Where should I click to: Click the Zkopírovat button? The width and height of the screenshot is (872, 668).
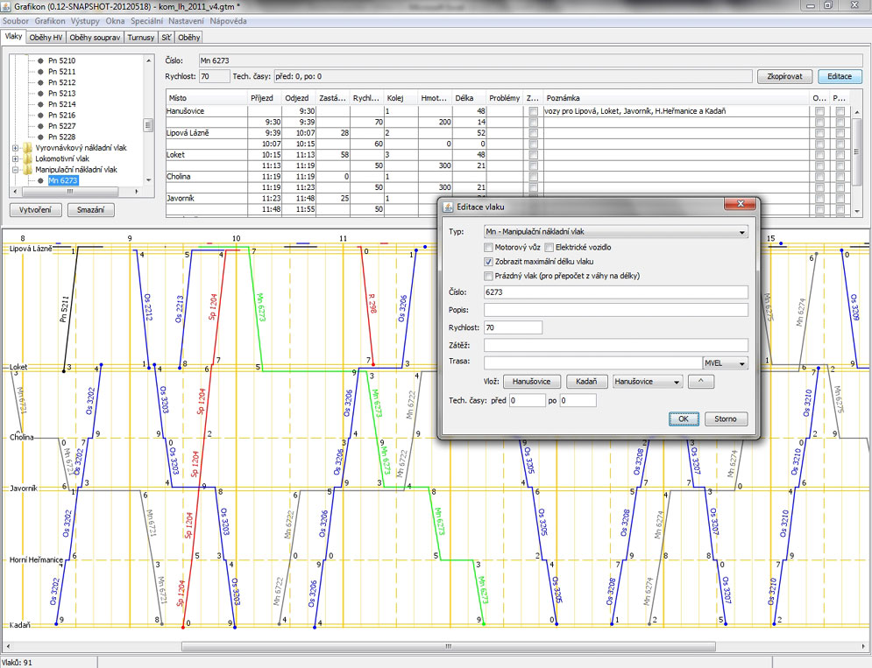coord(784,77)
